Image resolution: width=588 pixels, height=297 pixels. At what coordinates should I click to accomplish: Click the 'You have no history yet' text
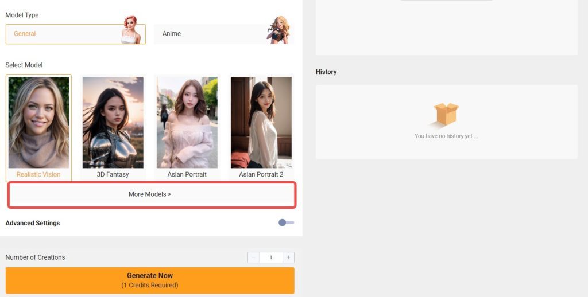point(446,136)
